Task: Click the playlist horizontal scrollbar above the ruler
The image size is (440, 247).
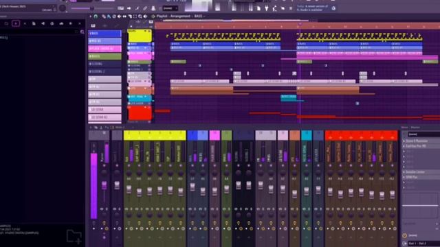Action: 236,21
